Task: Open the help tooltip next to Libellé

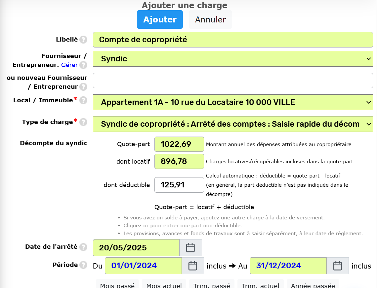Action: pos(84,40)
